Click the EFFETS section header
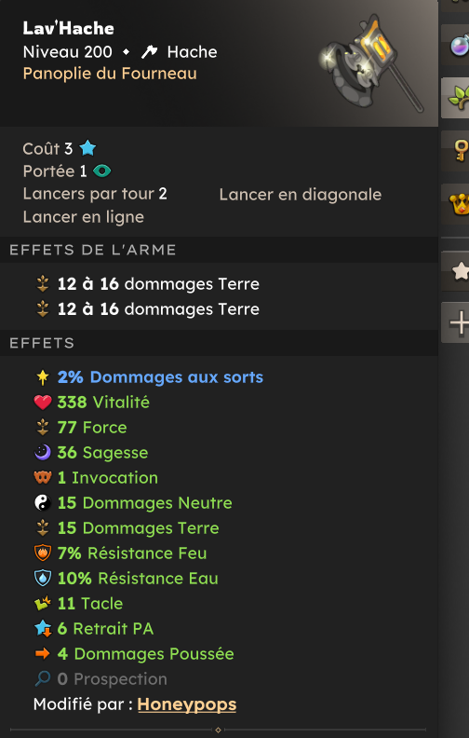The height and width of the screenshot is (738, 469). point(42,343)
